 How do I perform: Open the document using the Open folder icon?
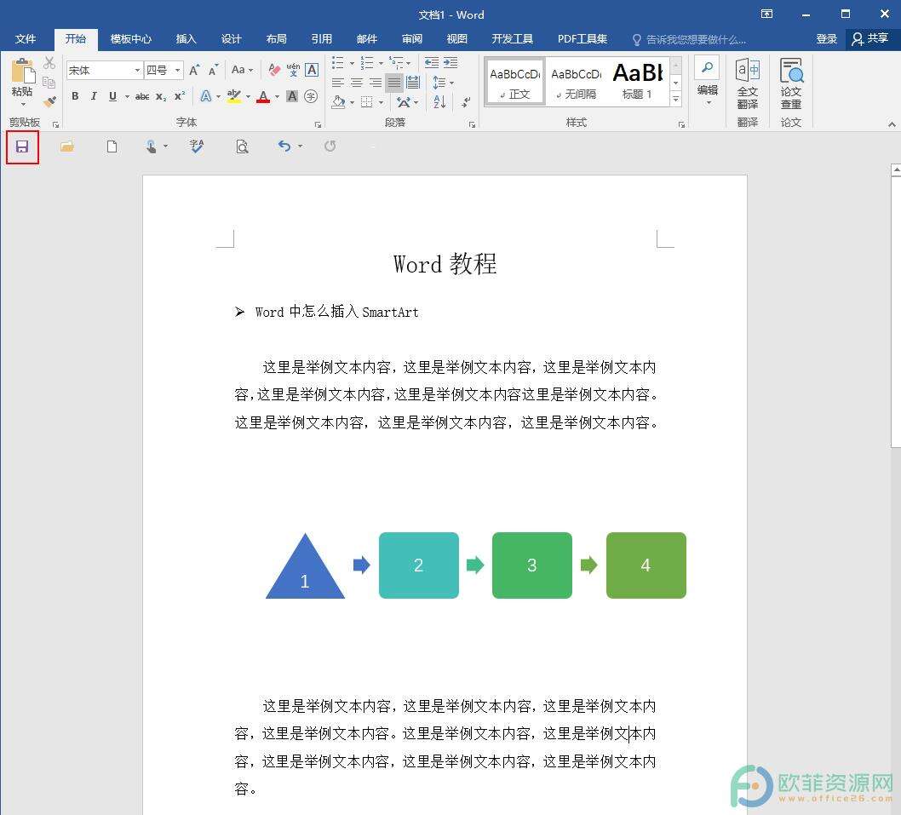[x=67, y=146]
